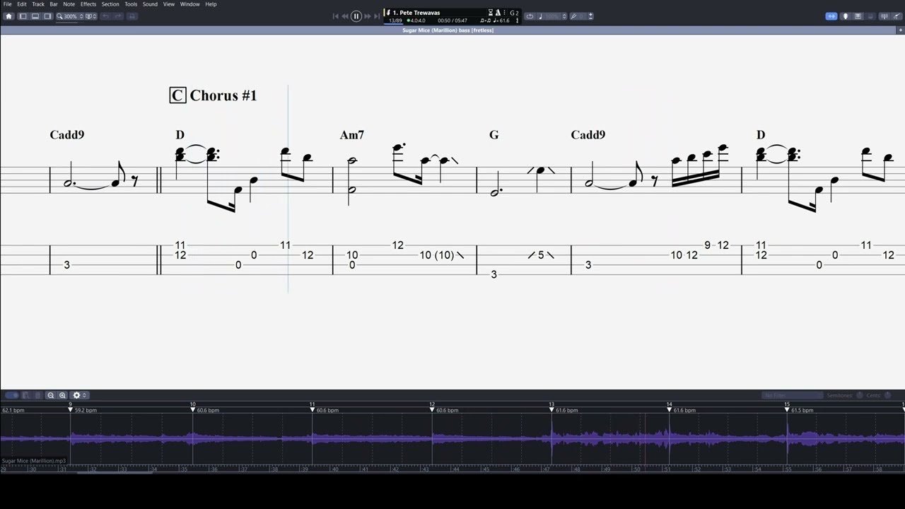Open the File menu

tap(7, 4)
